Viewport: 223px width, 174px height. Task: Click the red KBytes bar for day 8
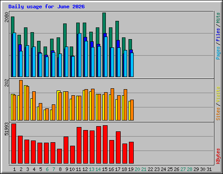(x=59, y=156)
